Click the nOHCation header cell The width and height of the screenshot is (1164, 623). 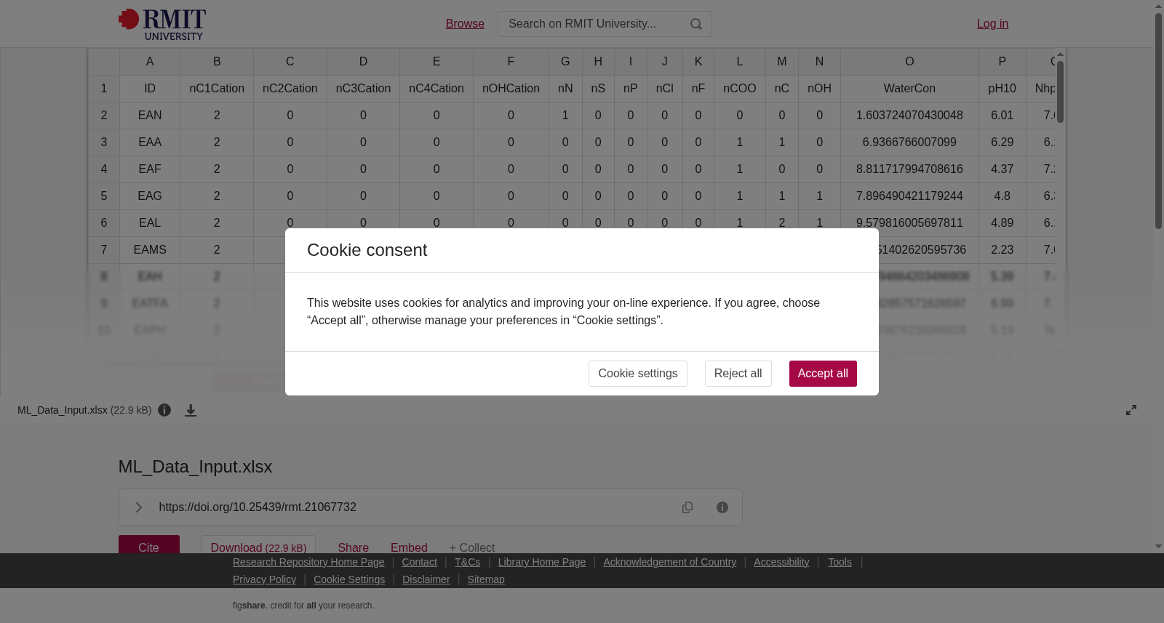tap(511, 89)
